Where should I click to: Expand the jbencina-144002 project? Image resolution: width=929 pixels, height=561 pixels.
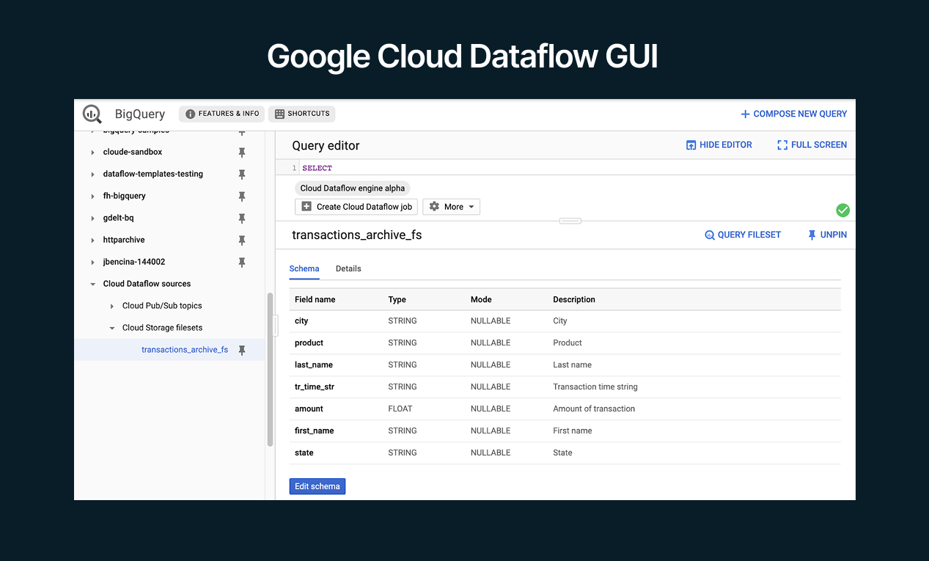coord(92,263)
